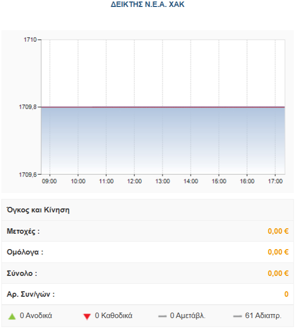Click the 1710 y-axis label

30,40
